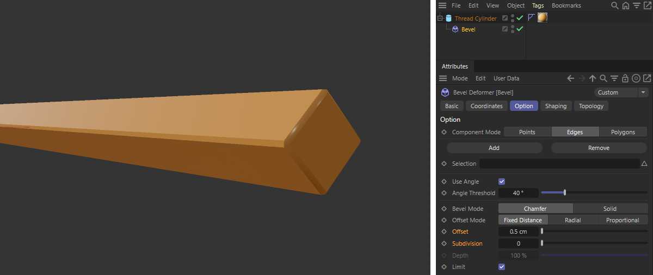Click the Offset value field 0.5 cm

(x=519, y=232)
